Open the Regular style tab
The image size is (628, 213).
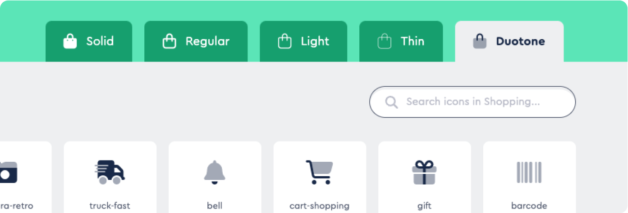click(x=196, y=41)
